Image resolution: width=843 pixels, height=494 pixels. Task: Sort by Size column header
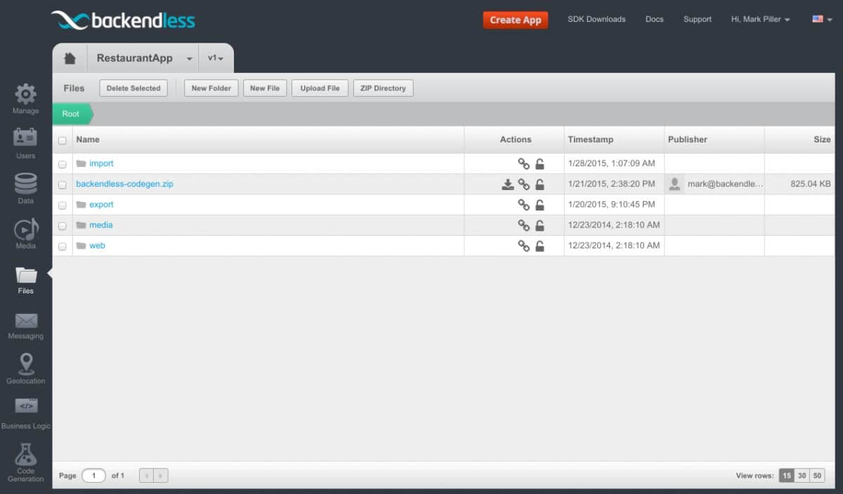pyautogui.click(x=822, y=140)
